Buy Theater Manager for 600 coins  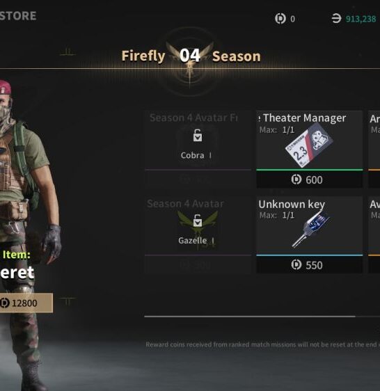tap(310, 179)
